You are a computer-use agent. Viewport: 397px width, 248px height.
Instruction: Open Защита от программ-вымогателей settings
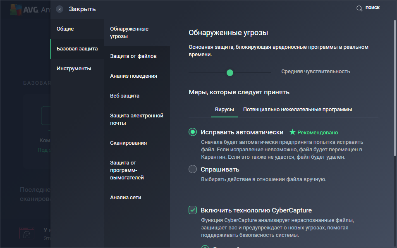click(x=127, y=170)
